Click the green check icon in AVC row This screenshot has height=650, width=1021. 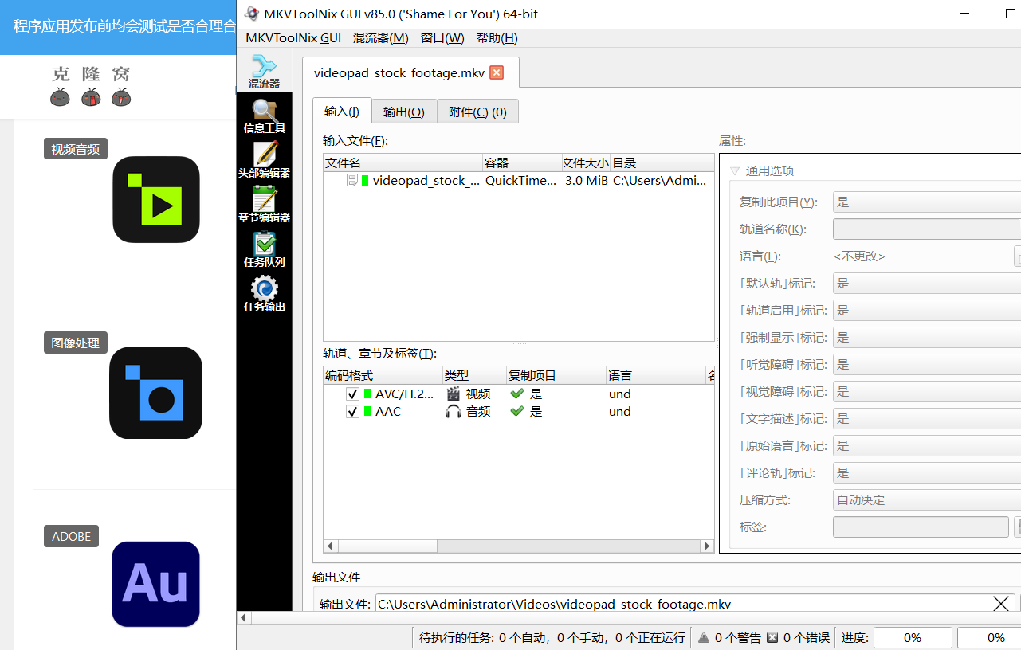click(517, 394)
